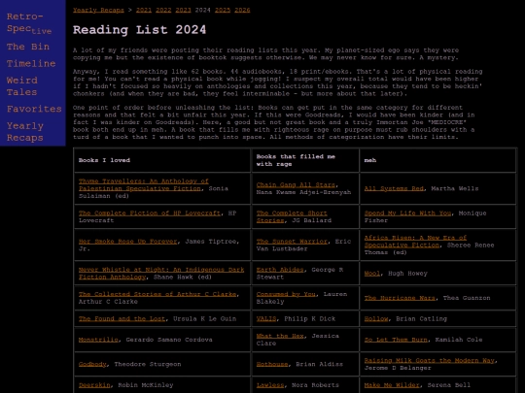Click author name Hugh Howey
This screenshot has width=525, height=393.
[407, 274]
